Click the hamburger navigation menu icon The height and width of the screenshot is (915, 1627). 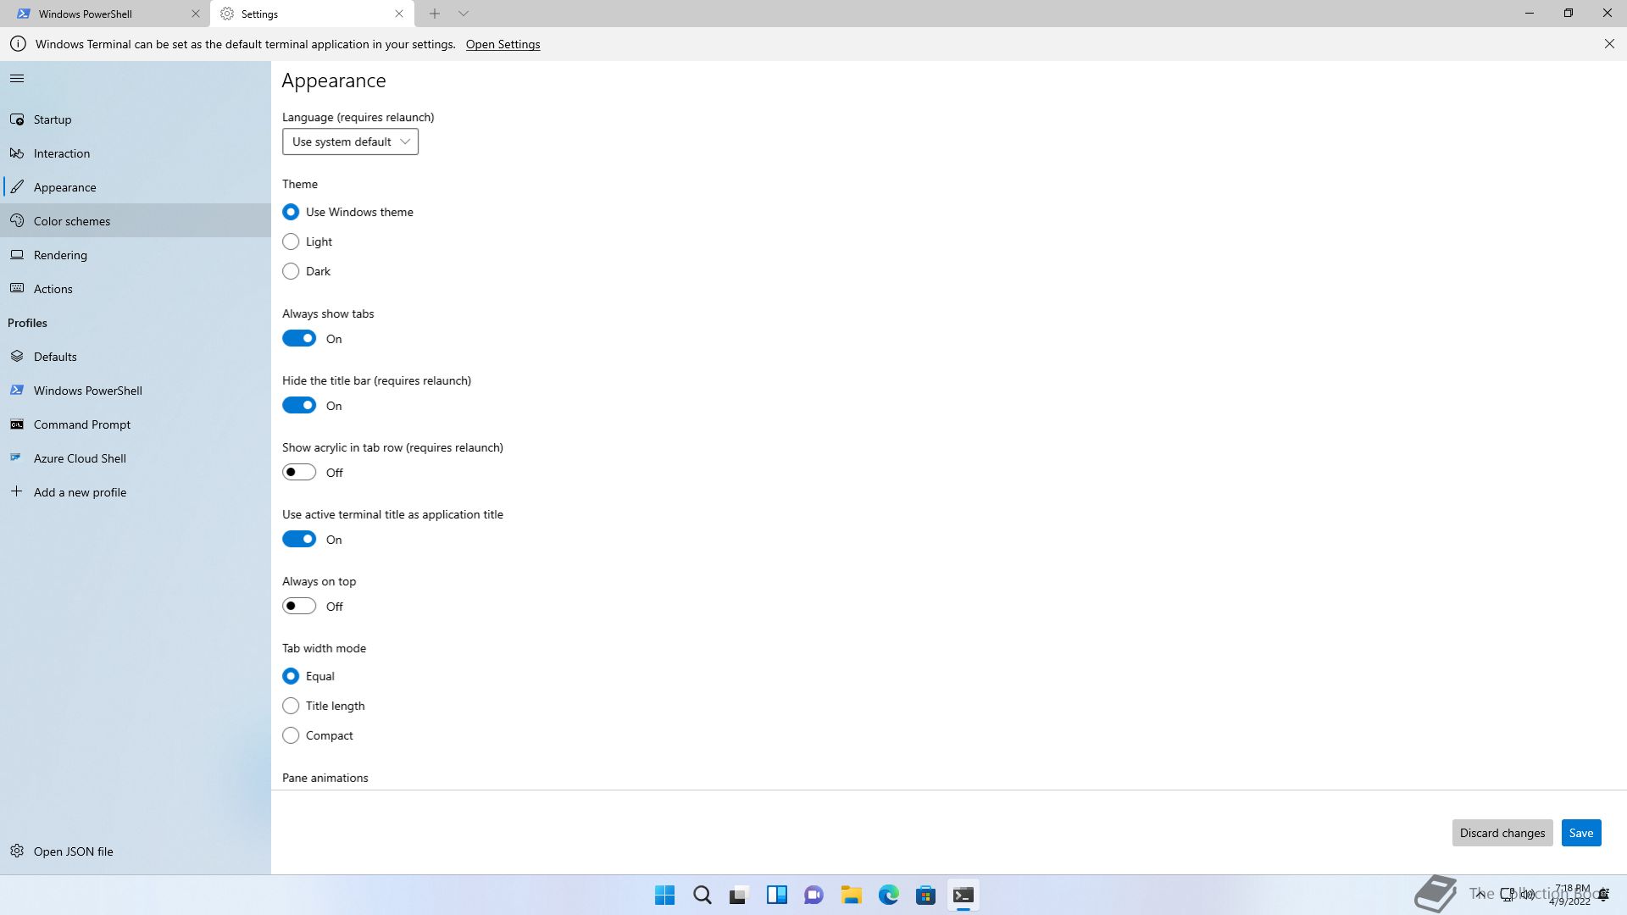17,79
